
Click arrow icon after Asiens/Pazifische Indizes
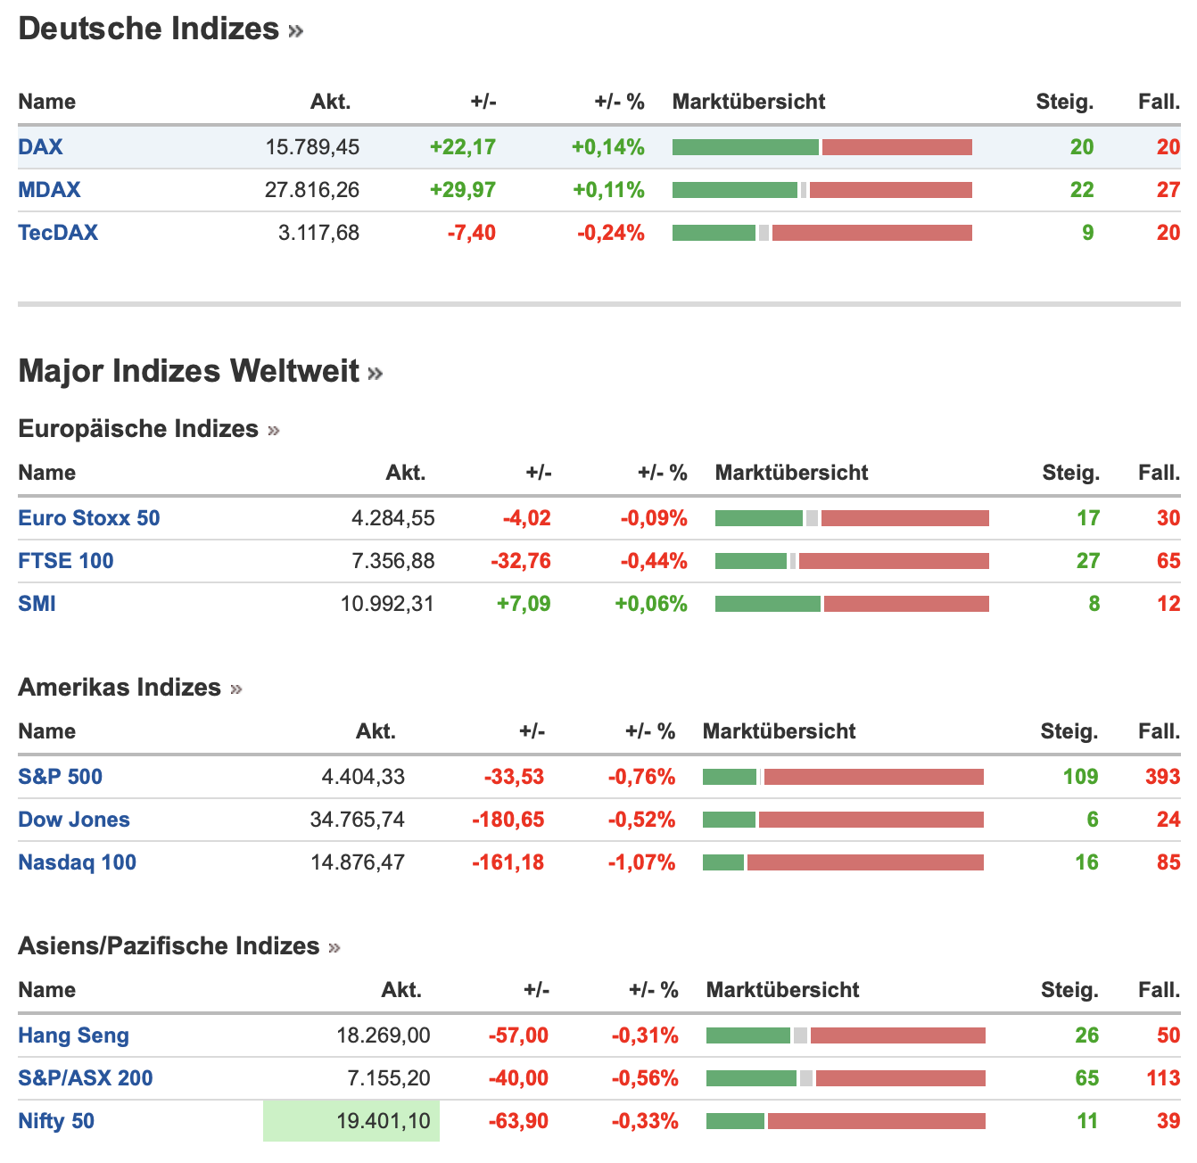point(334,948)
